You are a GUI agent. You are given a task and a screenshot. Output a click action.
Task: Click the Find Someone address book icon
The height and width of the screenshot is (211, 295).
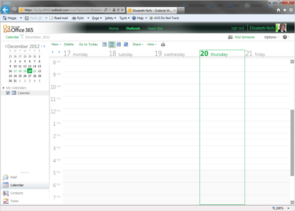click(230, 37)
